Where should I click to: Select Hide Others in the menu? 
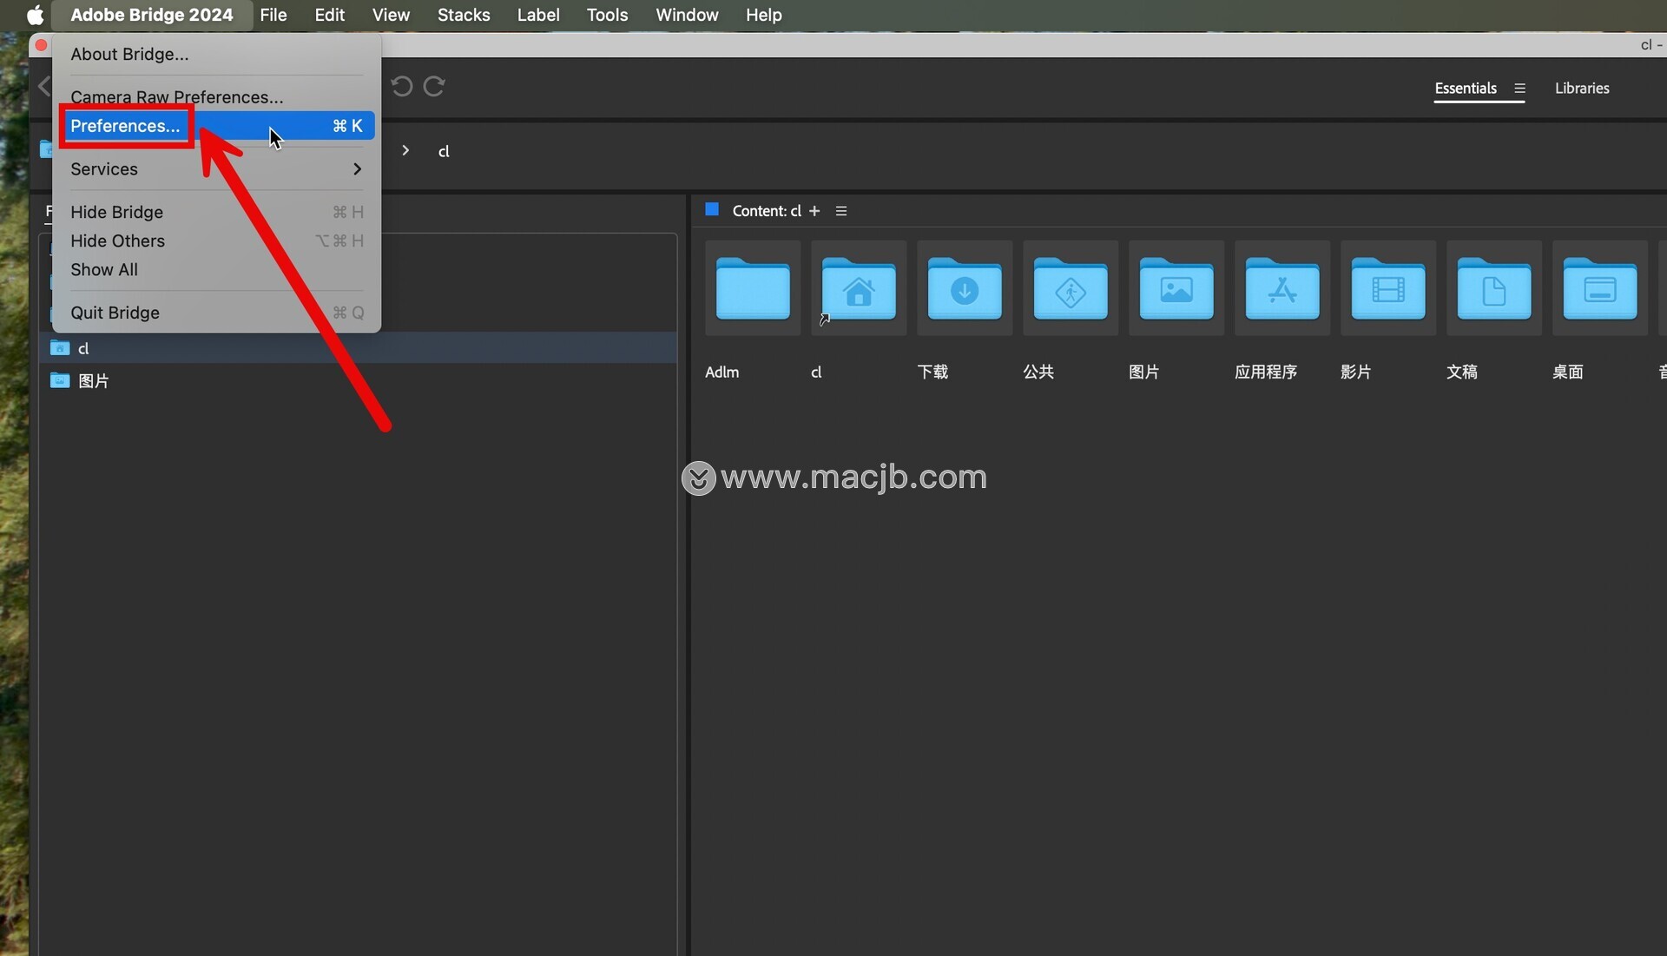pyautogui.click(x=216, y=241)
